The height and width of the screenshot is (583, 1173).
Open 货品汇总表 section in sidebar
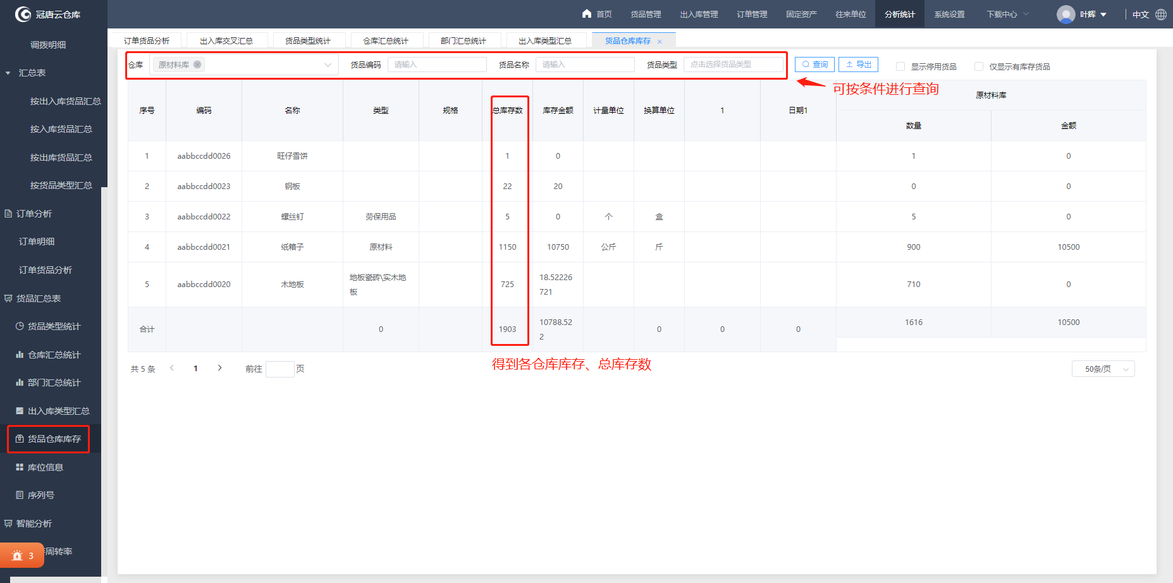coord(33,298)
